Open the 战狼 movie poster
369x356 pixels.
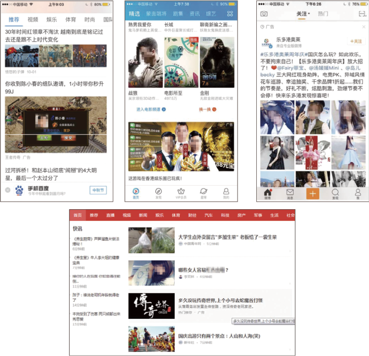146,62
